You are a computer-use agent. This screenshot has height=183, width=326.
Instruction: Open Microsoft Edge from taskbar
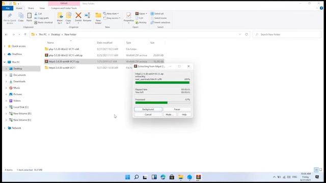(163, 177)
